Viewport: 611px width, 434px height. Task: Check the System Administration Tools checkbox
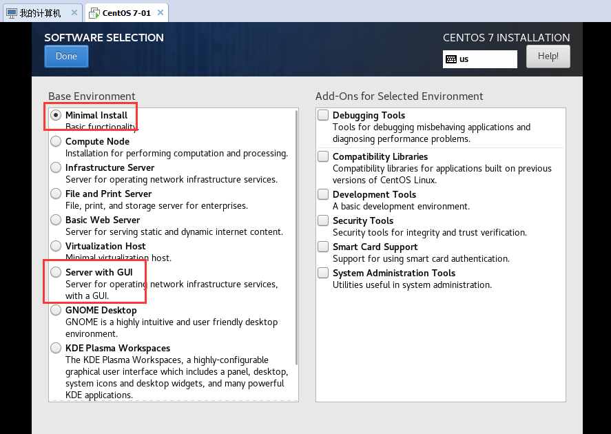click(x=323, y=273)
